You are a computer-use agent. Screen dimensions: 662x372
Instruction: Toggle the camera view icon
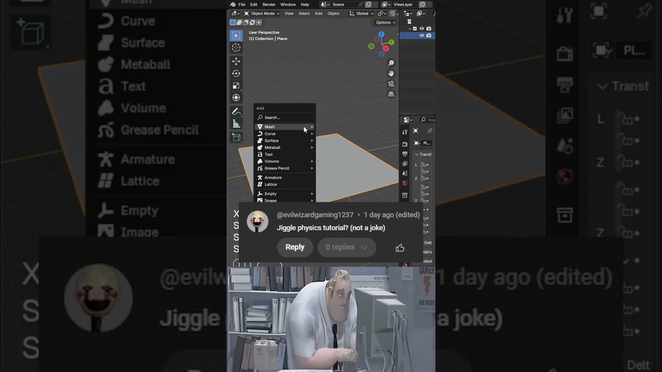click(391, 84)
